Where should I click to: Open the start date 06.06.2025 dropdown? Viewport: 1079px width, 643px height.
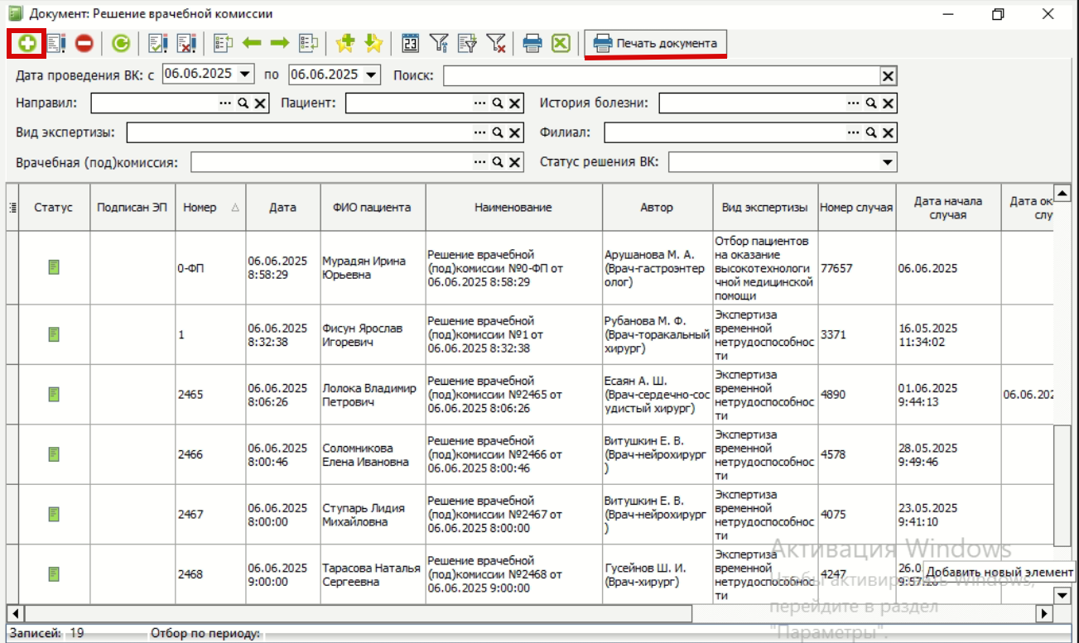[244, 74]
